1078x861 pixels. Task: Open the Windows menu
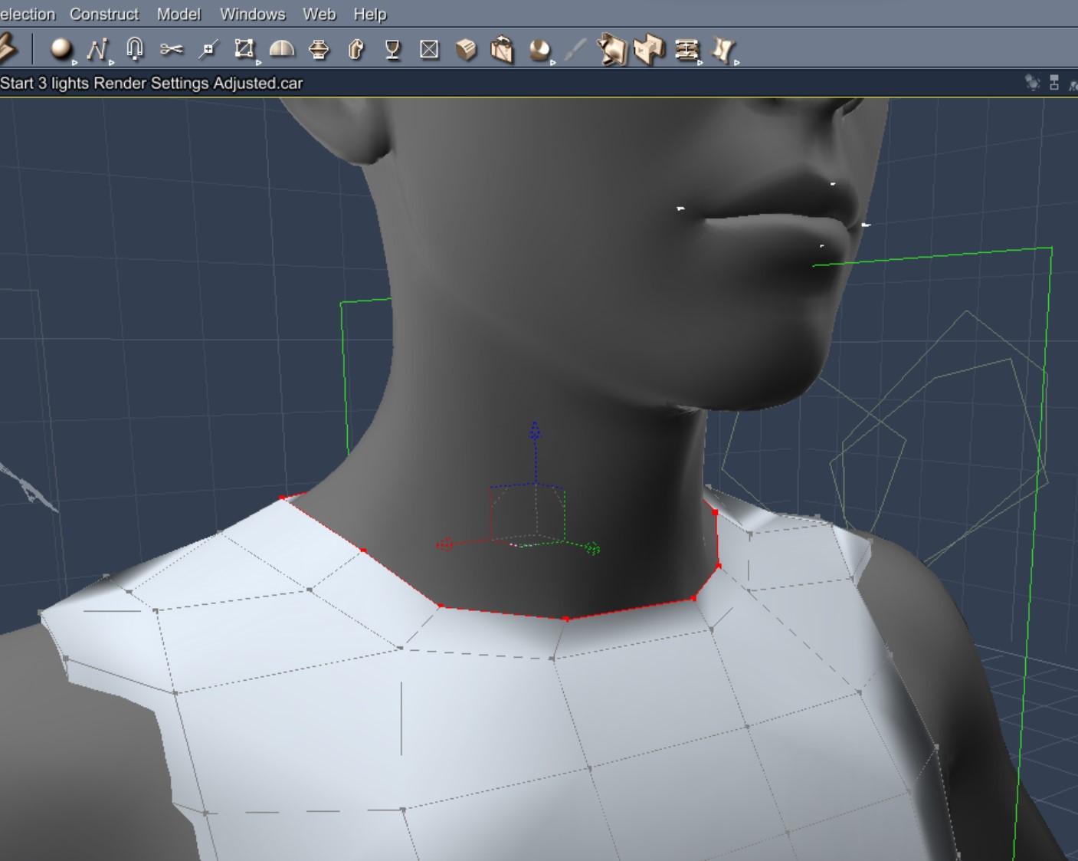tap(252, 14)
